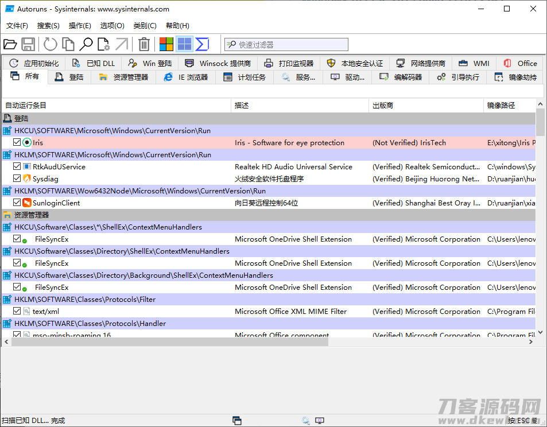
Task: Focus the 快速过滤器 filter field
Action: [x=286, y=44]
